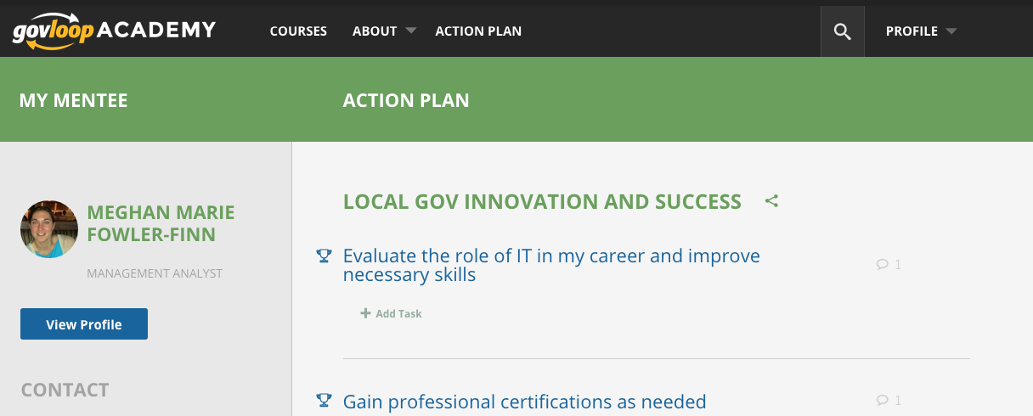Click the View Profile button

coord(84,324)
